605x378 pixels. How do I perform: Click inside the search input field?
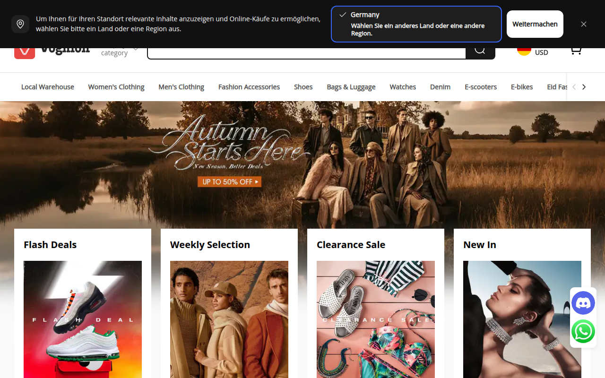coord(307,53)
